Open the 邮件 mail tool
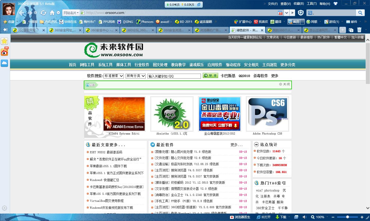 [352, 22]
